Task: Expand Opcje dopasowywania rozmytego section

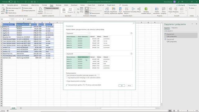Action: point(76,81)
